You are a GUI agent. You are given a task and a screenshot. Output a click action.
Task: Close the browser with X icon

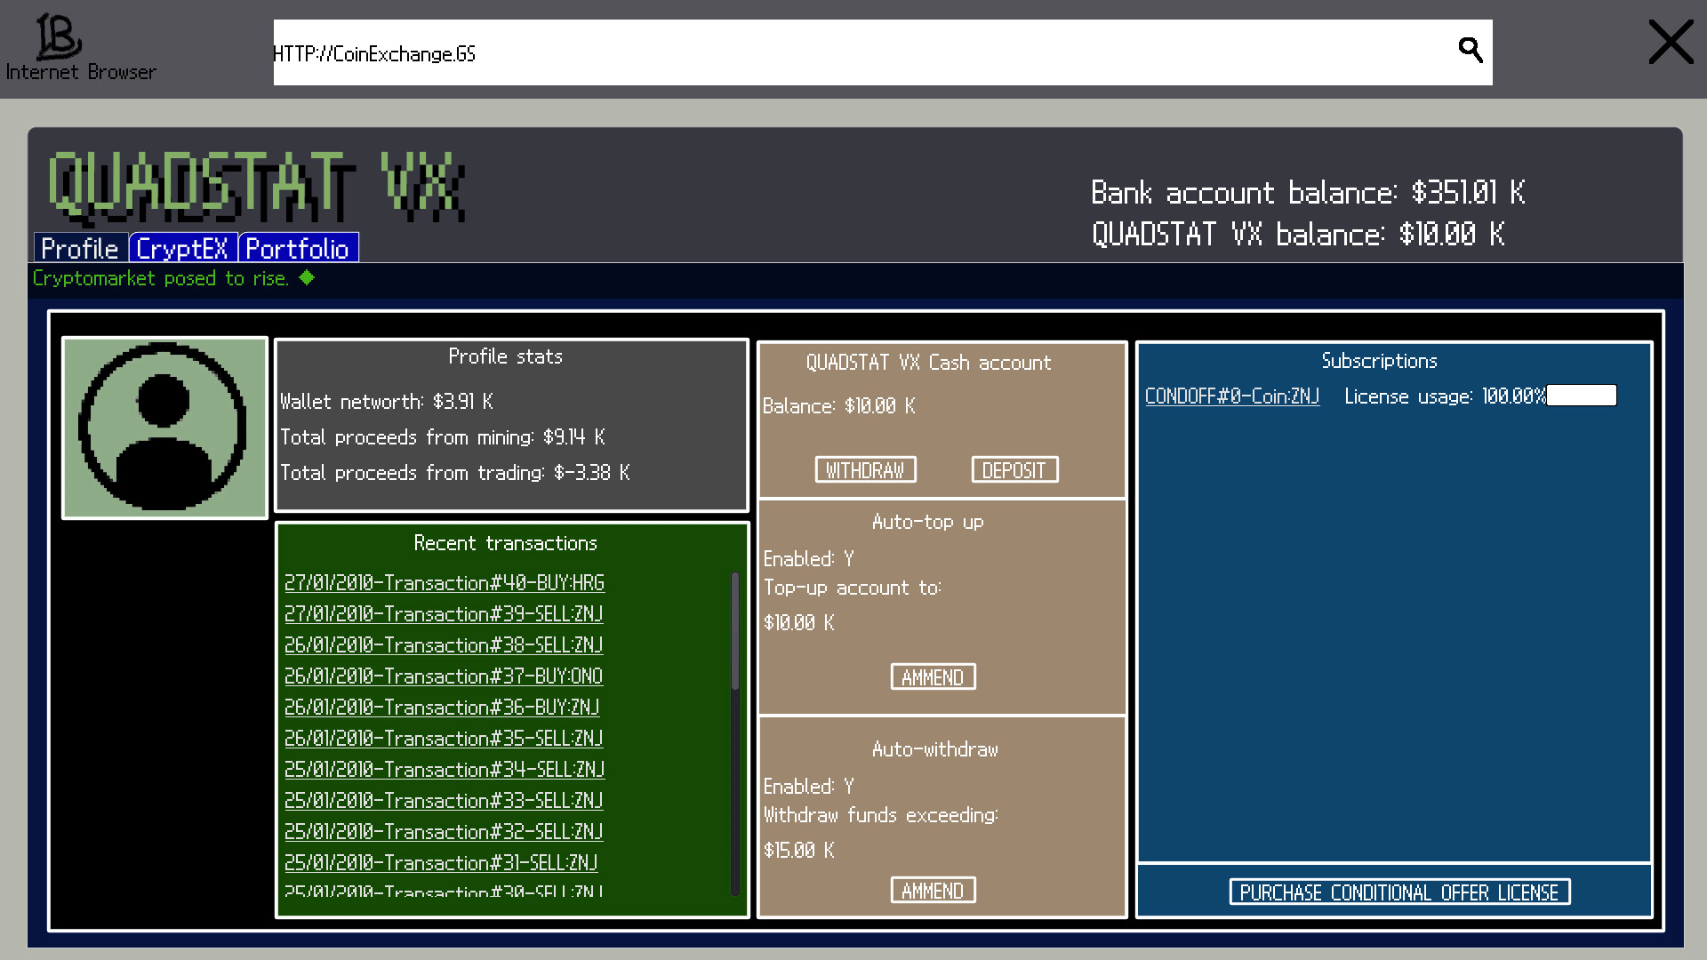[1671, 43]
